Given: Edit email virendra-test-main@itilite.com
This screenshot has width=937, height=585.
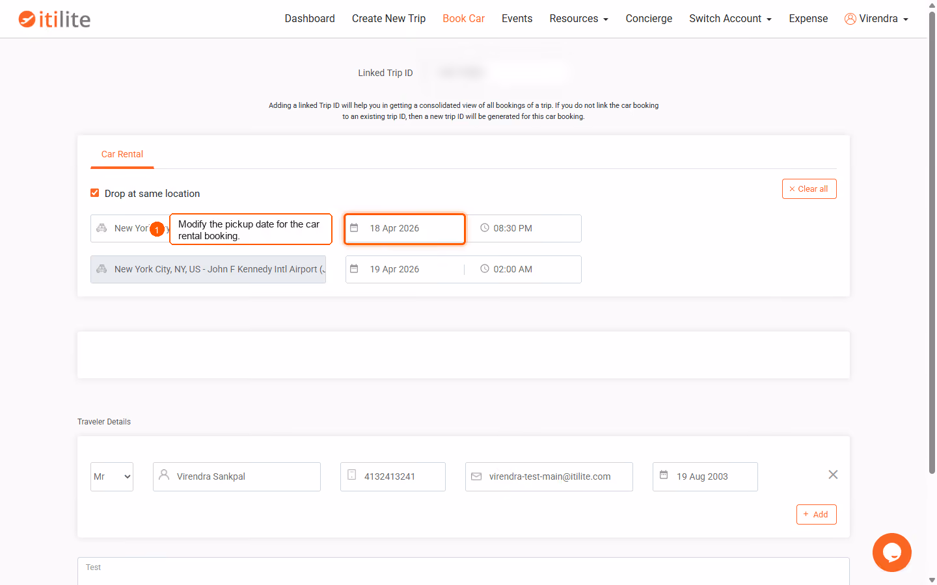Looking at the screenshot, I should coord(549,476).
